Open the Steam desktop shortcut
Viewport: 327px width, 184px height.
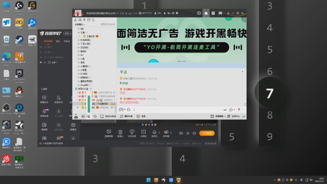(19, 41)
